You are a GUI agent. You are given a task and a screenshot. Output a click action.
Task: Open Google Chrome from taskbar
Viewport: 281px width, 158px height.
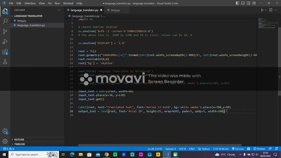(107, 154)
